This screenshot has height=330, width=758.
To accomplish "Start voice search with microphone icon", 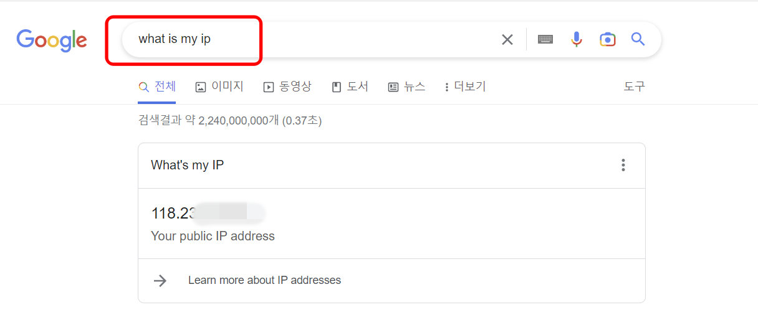I will point(577,39).
